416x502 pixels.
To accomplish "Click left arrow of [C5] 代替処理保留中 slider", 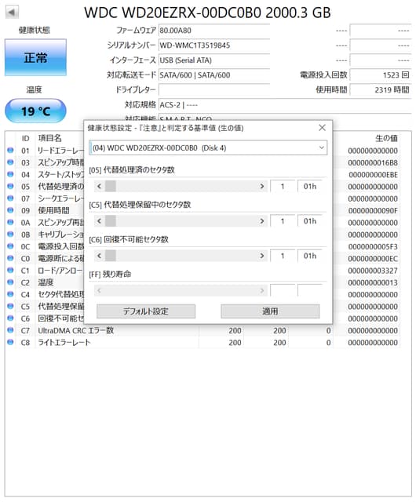I will (x=100, y=221).
